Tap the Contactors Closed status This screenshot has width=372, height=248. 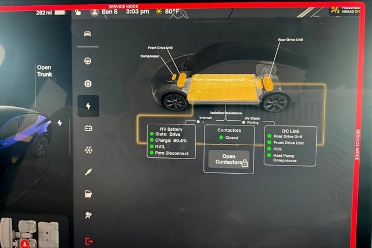(228, 138)
